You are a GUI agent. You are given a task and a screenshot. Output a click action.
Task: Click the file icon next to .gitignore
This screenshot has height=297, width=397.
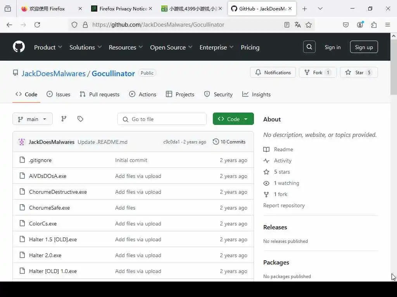(22, 160)
